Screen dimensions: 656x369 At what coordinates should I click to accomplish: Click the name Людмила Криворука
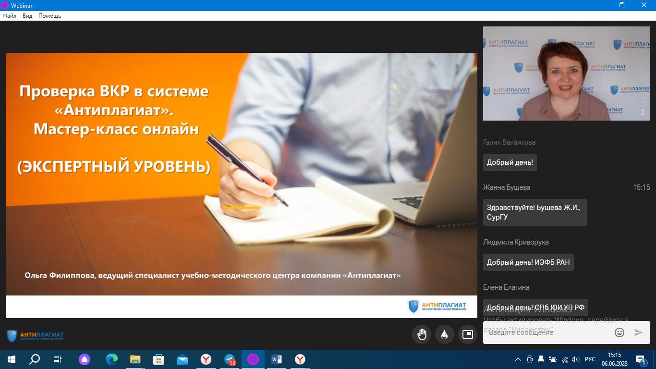point(516,242)
